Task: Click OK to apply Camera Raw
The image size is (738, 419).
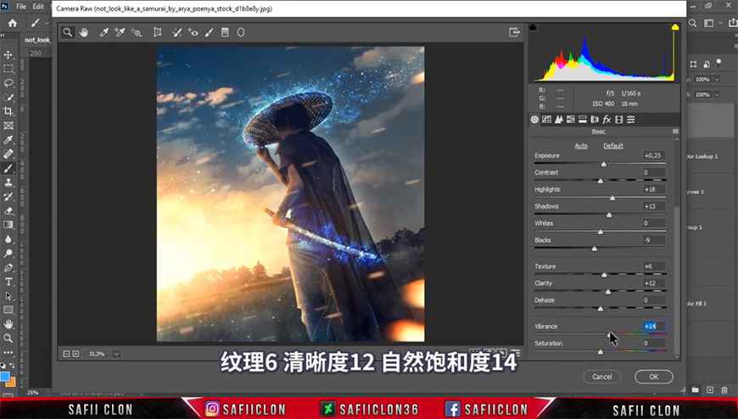Action: point(654,377)
